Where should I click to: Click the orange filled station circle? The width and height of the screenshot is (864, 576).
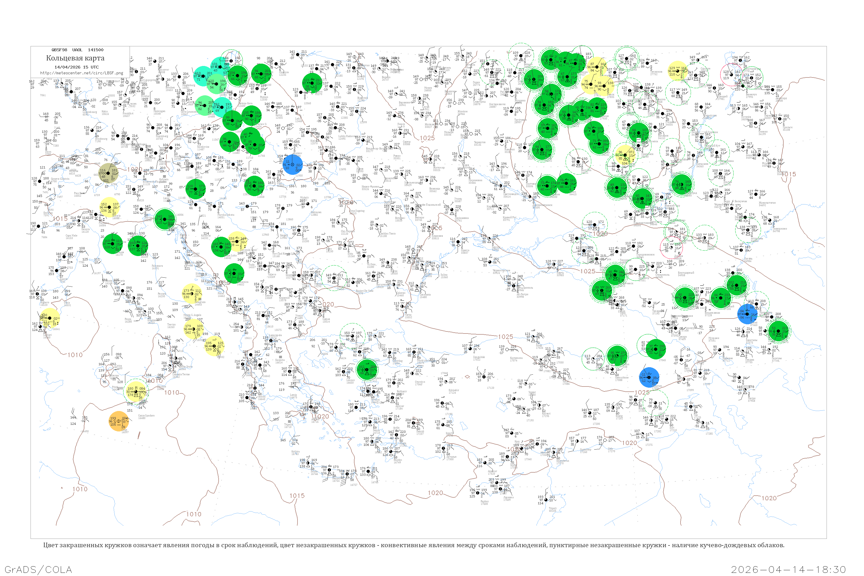click(x=119, y=421)
